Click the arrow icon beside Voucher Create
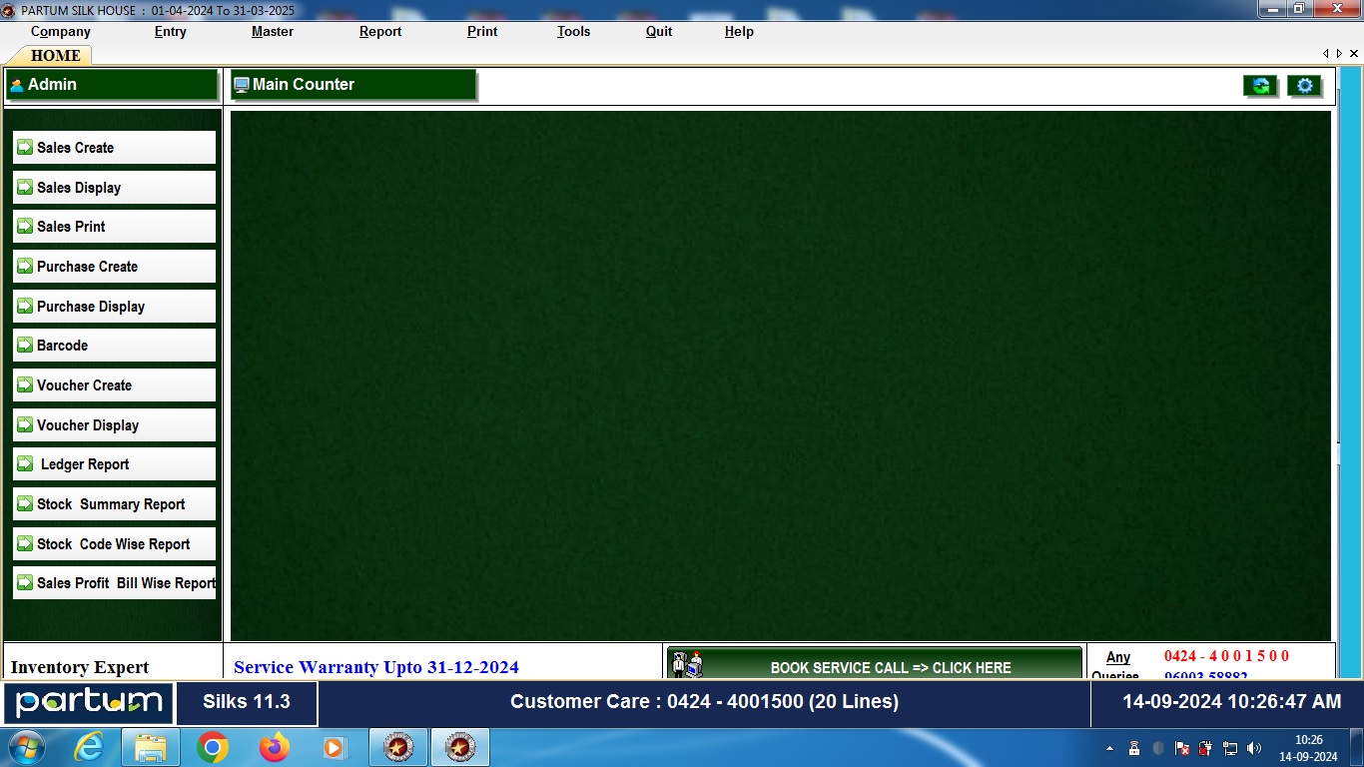Image resolution: width=1364 pixels, height=767 pixels. (x=25, y=384)
